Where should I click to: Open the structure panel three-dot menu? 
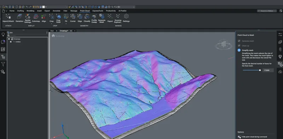point(47,32)
